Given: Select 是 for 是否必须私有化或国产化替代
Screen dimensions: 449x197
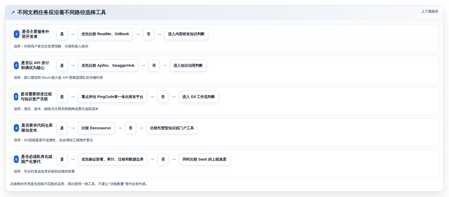Looking at the screenshot, I should (x=62, y=159).
